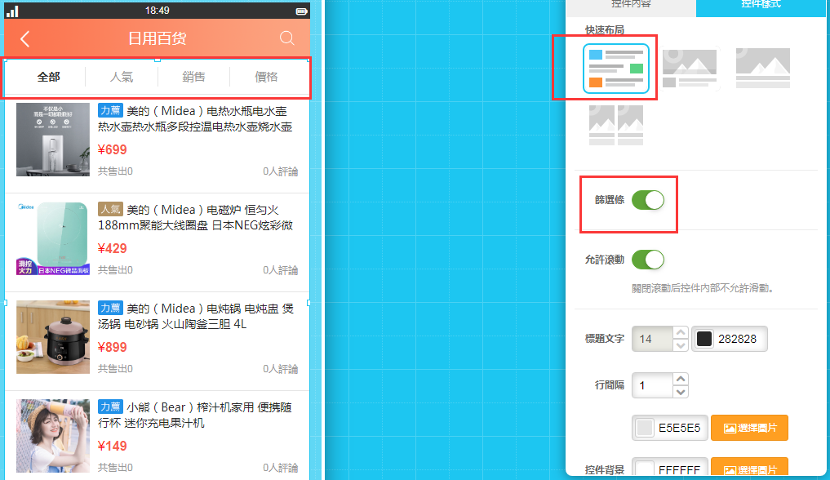Open the Bear juicer product thumbnail
This screenshot has width=830, height=480.
(53, 436)
